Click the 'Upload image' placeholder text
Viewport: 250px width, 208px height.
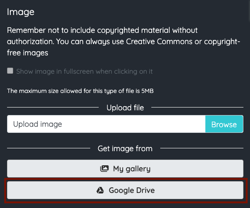pos(38,124)
